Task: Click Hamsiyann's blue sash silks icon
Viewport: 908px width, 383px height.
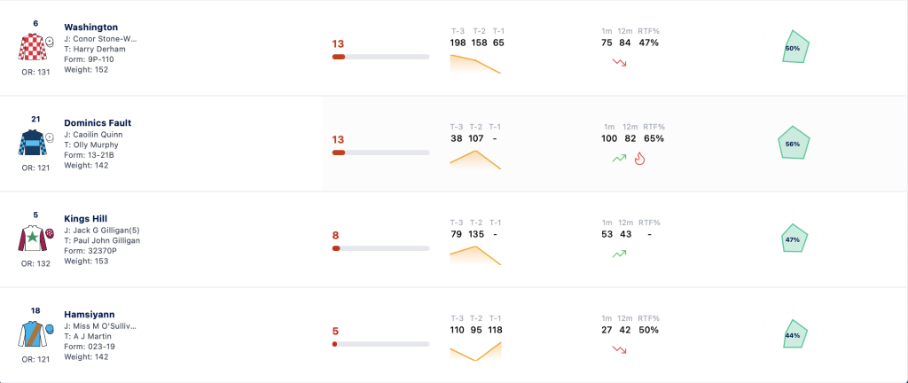Action: click(x=31, y=334)
